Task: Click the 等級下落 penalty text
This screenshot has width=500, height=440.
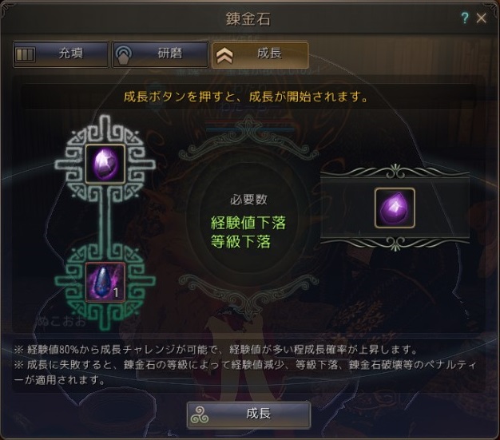Action: point(240,241)
